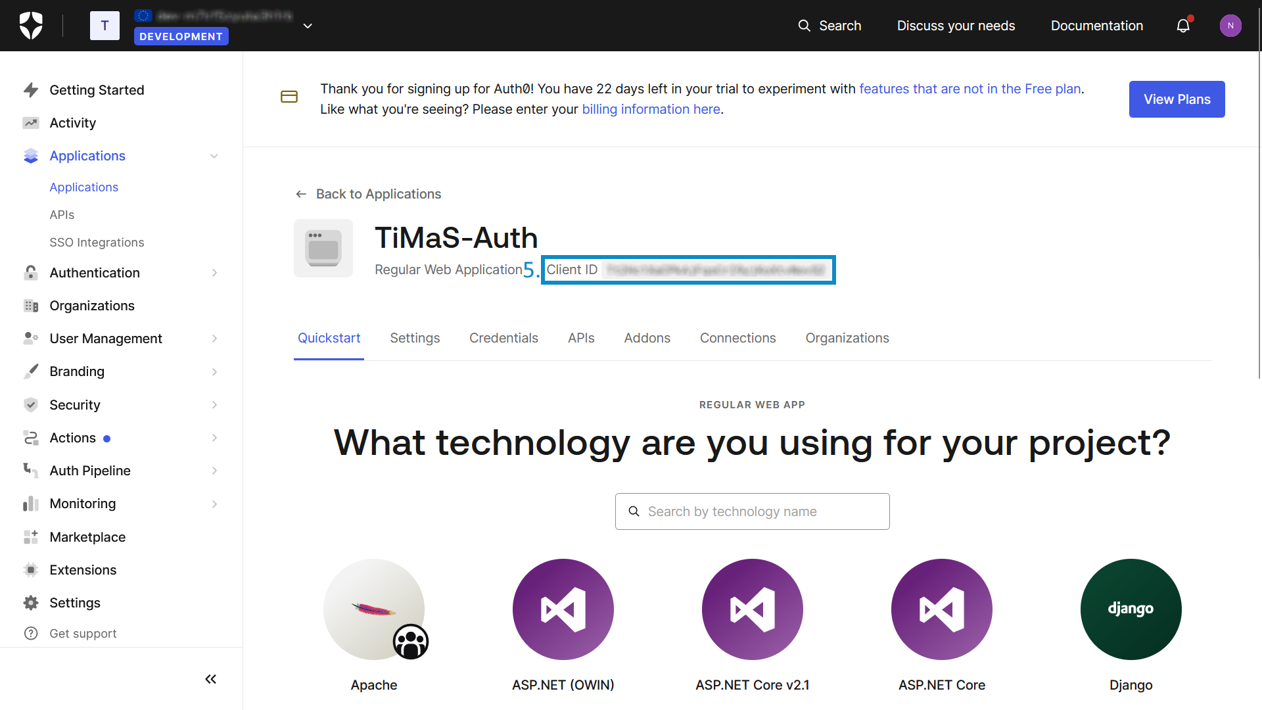Open billing information here link
This screenshot has width=1262, height=710.
(651, 109)
